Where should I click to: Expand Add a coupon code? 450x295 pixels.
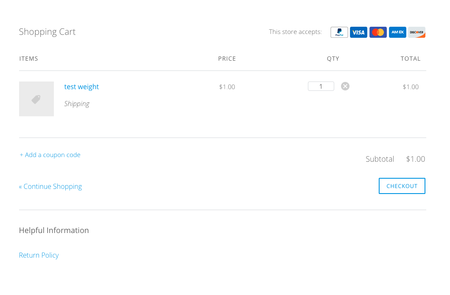[50, 155]
